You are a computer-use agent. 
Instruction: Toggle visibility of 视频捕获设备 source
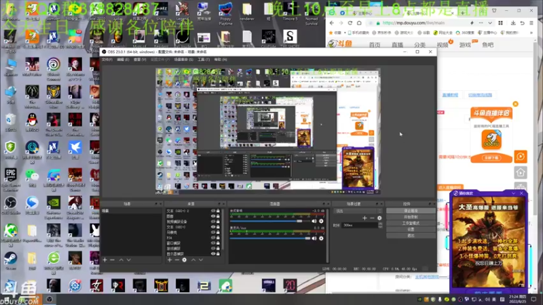point(213,222)
